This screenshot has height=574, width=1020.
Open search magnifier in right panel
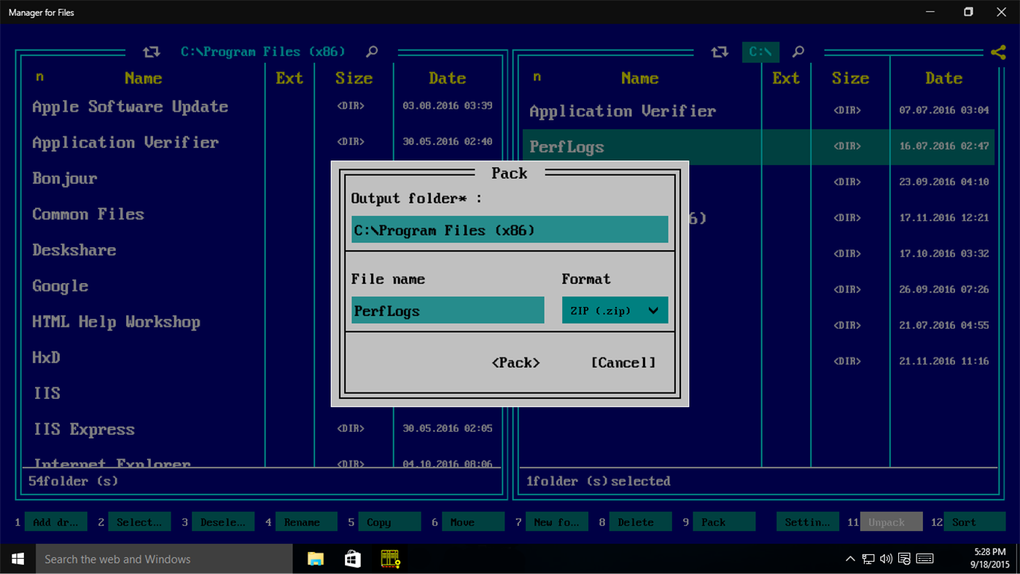click(x=798, y=52)
